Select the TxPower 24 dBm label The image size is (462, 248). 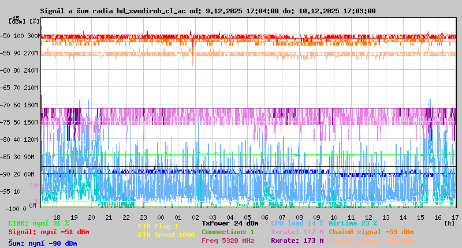(230, 223)
